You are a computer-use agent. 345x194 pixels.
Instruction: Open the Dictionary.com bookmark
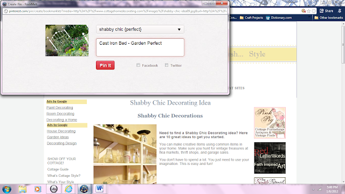click(x=279, y=18)
